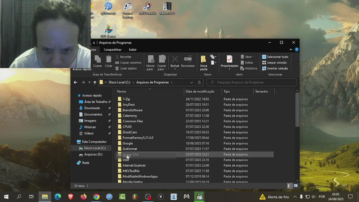The width and height of the screenshot is (359, 202).
Task: Click Limpar seleção
Action: pyautogui.click(x=274, y=63)
